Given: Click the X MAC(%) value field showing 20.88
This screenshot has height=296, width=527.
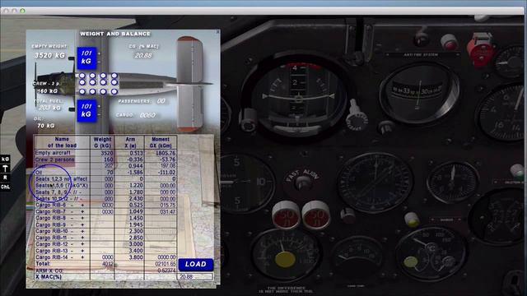Looking at the screenshot, I should click(x=194, y=277).
